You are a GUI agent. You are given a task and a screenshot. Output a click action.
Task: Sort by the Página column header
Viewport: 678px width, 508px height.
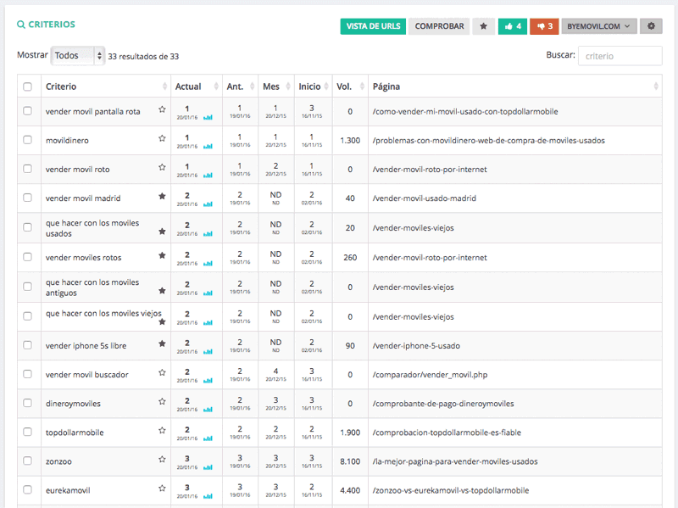(514, 87)
